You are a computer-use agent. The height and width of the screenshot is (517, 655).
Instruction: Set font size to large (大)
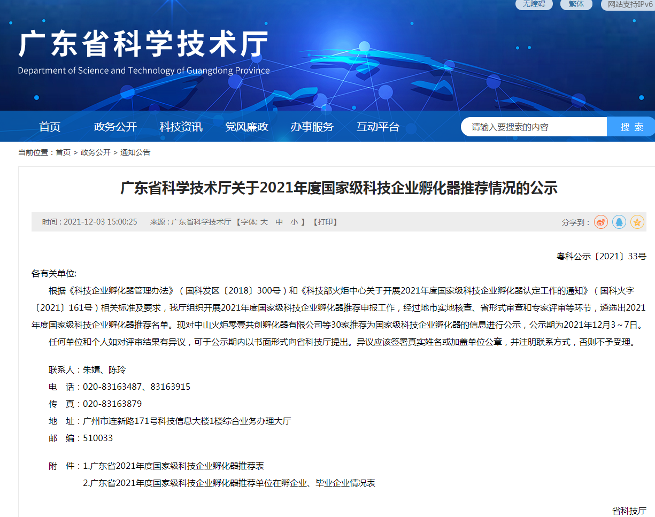point(264,222)
